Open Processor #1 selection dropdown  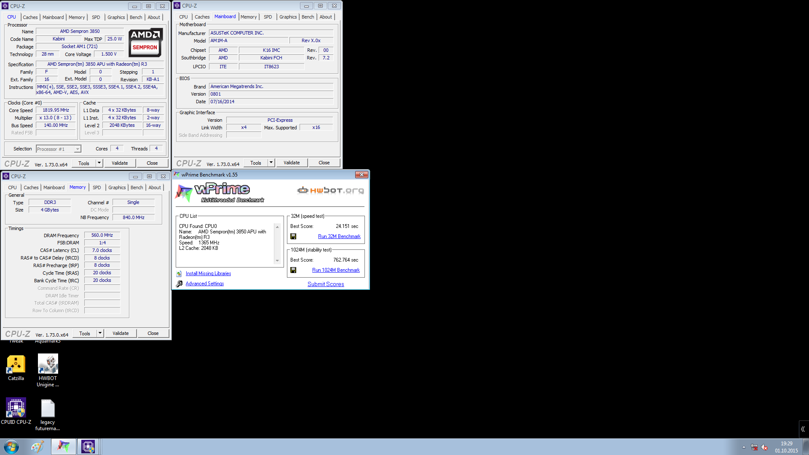coord(78,149)
